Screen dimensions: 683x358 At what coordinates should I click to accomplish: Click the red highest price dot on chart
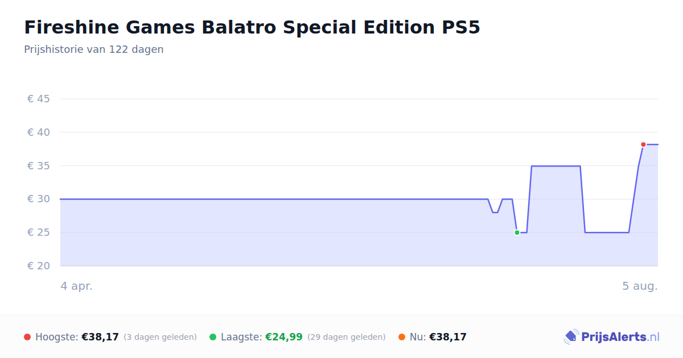[x=643, y=144]
